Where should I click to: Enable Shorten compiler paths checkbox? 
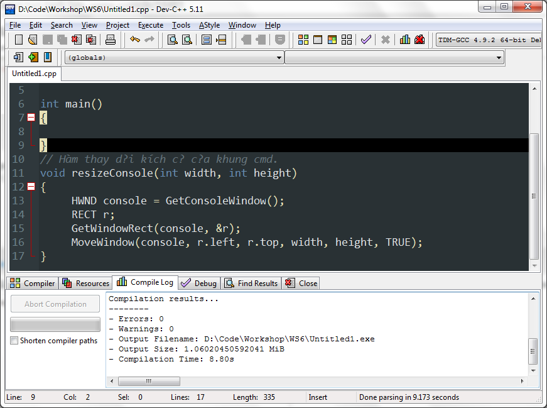click(14, 341)
